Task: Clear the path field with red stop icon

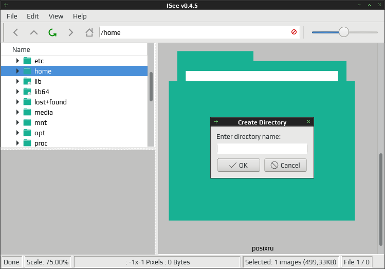Action: pos(294,32)
